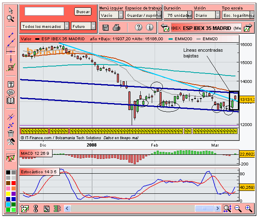Open the Diario vision dropdown

point(207,15)
